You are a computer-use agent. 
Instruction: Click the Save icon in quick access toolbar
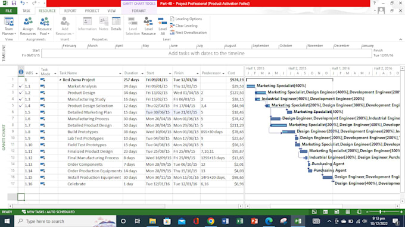(14, 4)
